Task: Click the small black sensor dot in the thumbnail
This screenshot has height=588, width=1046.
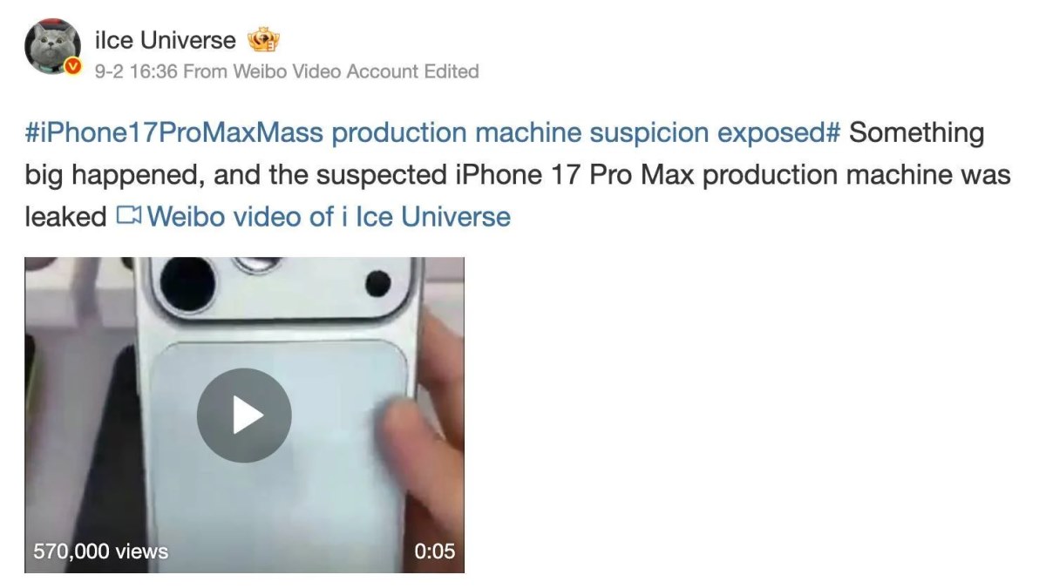Action: point(378,283)
